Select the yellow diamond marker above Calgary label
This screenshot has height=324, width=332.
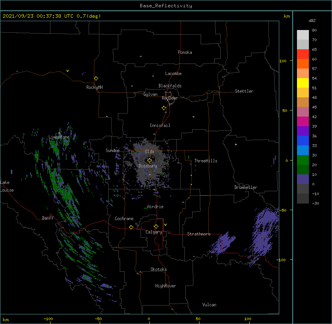[x=156, y=227]
